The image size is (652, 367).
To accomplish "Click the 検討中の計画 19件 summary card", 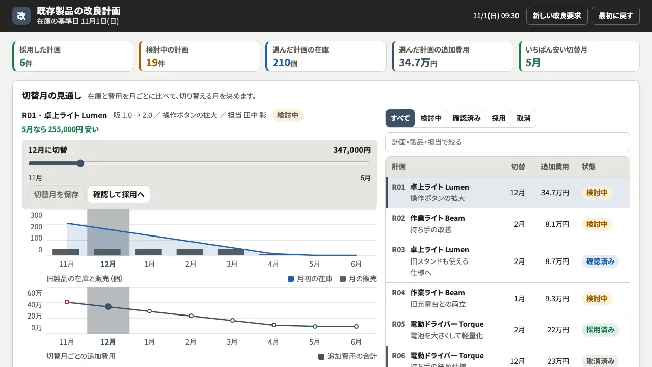I will click(x=199, y=57).
